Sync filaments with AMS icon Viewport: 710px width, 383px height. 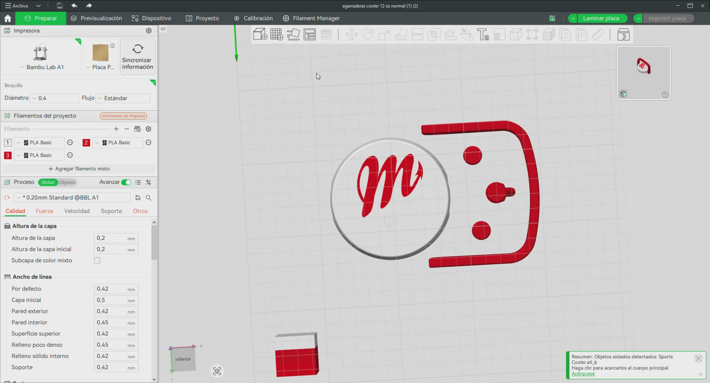click(x=138, y=129)
